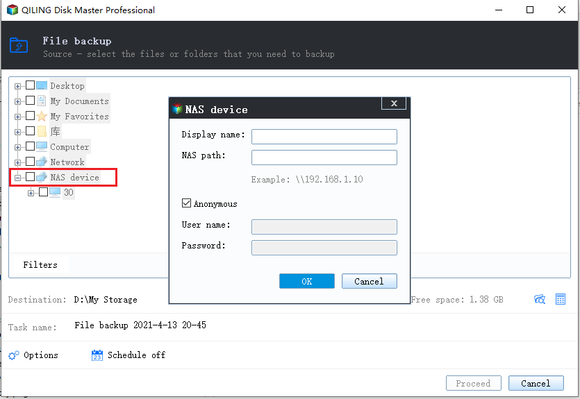Screen dimensions: 580x399
Task: Collapse the NAS device tree node
Action: [x=17, y=178]
